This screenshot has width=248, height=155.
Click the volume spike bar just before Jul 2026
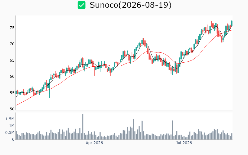point(172,130)
